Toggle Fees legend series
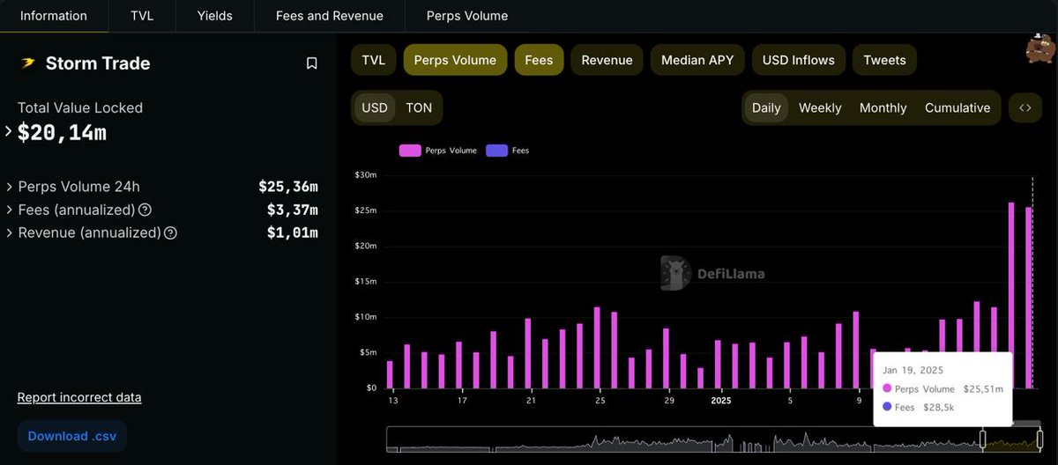The image size is (1058, 465). click(x=508, y=151)
